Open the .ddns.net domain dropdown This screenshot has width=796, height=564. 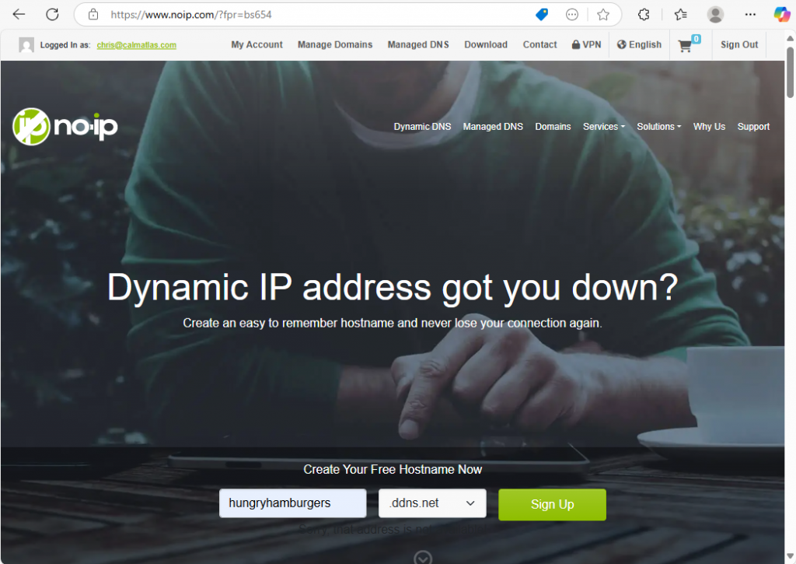pos(432,503)
